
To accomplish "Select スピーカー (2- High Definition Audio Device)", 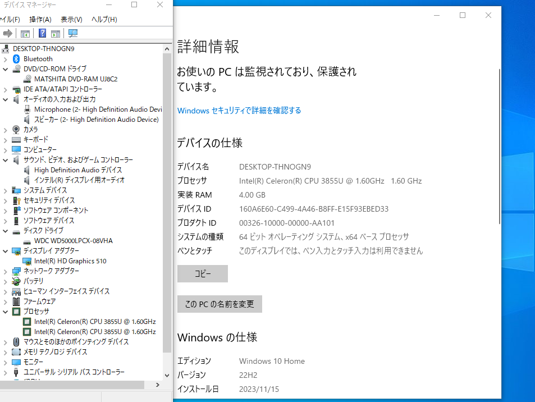I will point(96,120).
